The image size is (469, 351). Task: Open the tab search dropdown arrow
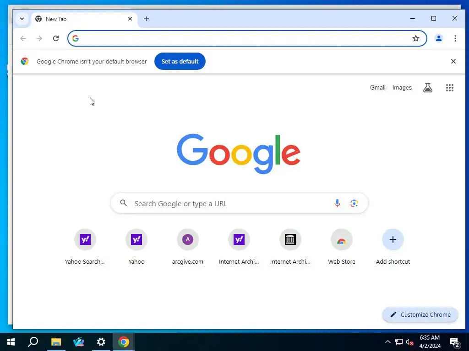tap(22, 19)
